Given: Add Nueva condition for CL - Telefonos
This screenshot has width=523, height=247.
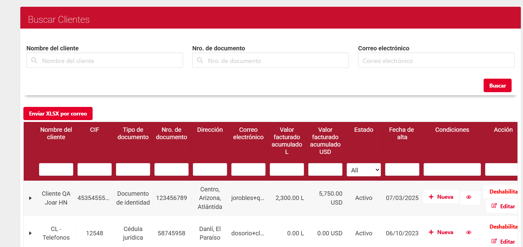Looking at the screenshot, I should click(x=441, y=232).
